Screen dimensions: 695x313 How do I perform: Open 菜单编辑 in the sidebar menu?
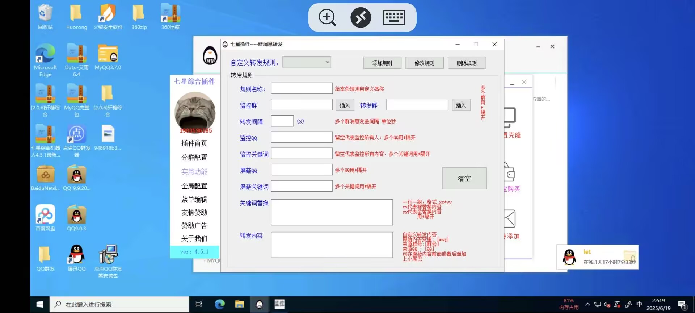tap(194, 199)
